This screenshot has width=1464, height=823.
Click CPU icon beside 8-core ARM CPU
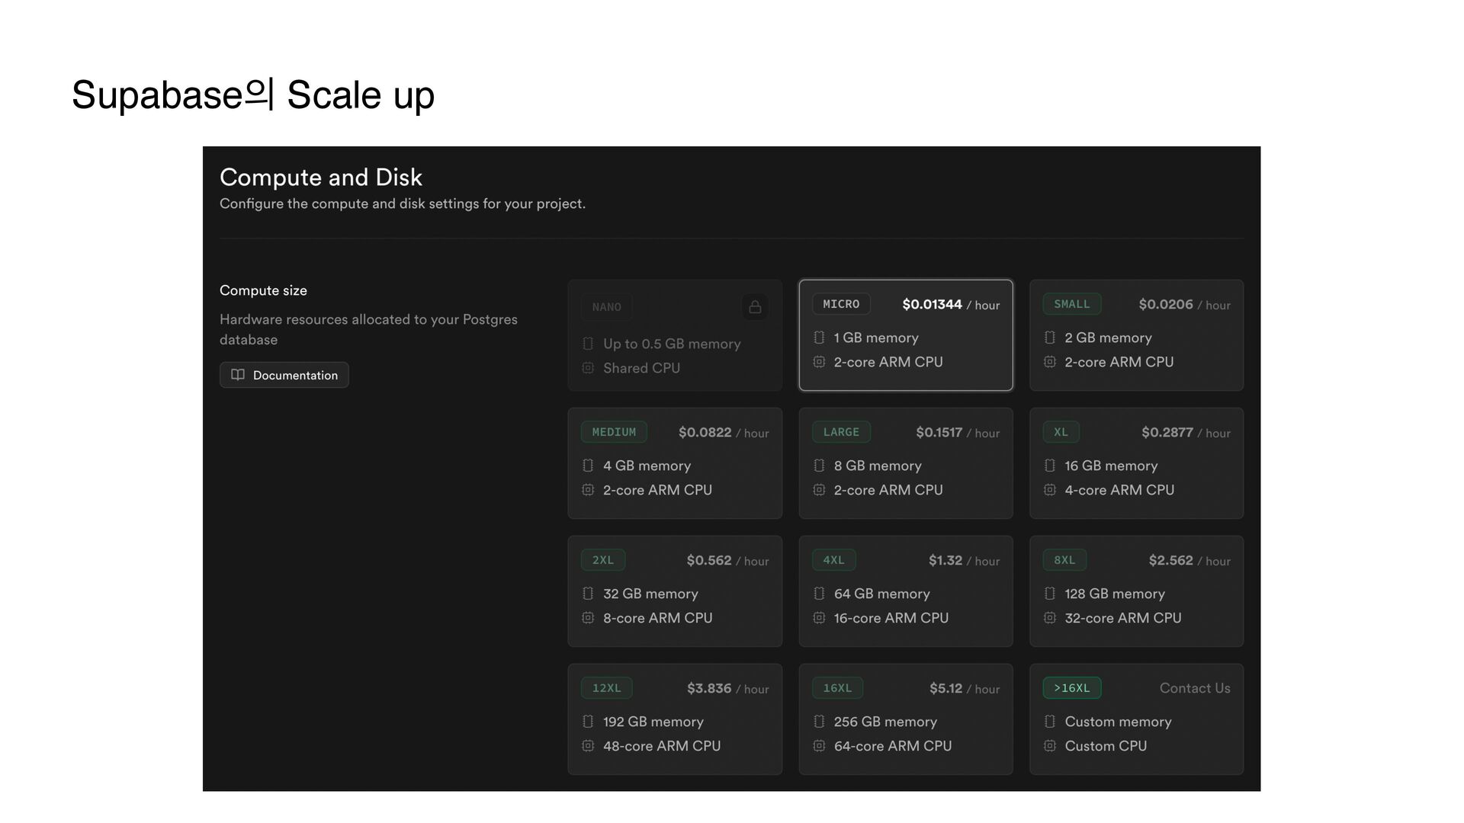tap(588, 618)
